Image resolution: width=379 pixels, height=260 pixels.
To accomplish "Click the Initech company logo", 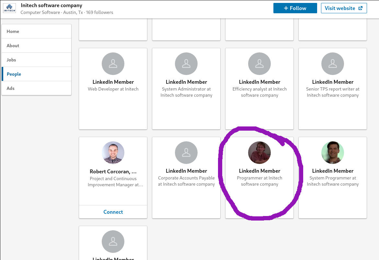I will pyautogui.click(x=9, y=8).
